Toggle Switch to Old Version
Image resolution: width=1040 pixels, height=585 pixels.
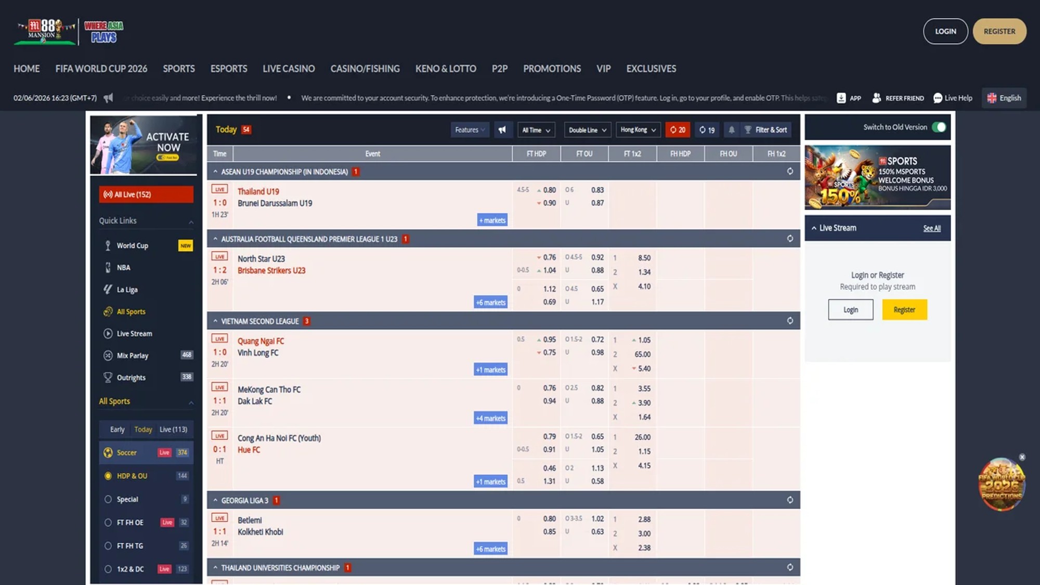939,127
